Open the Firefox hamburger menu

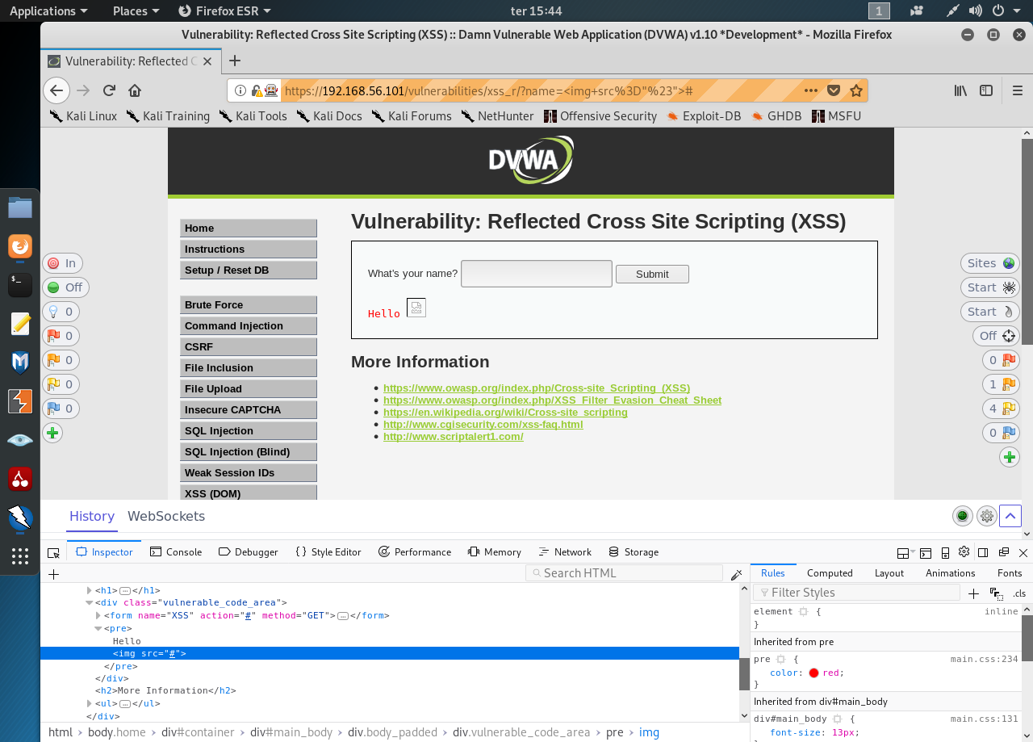(1017, 90)
